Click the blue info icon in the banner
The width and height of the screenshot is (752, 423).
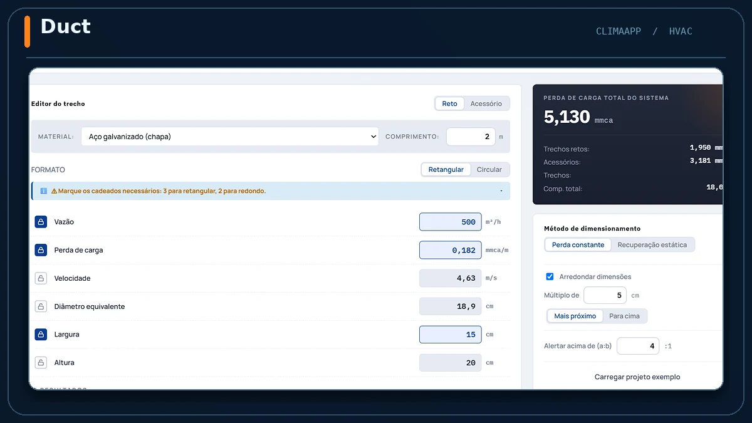click(44, 191)
